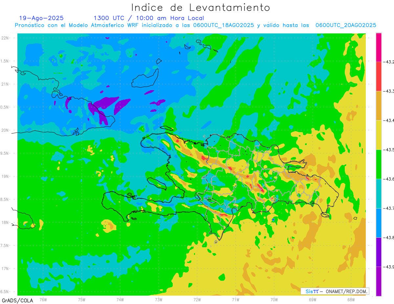This screenshot has width=394, height=304.
Task: Click the purple band below -43.9
Action: tap(379, 281)
